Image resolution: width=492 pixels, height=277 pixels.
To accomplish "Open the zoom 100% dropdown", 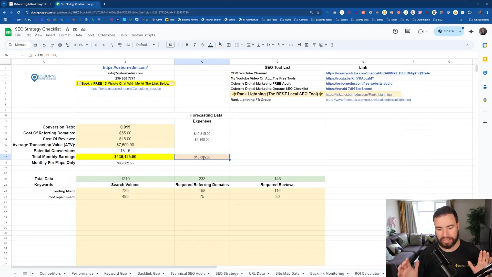I will coord(81,45).
